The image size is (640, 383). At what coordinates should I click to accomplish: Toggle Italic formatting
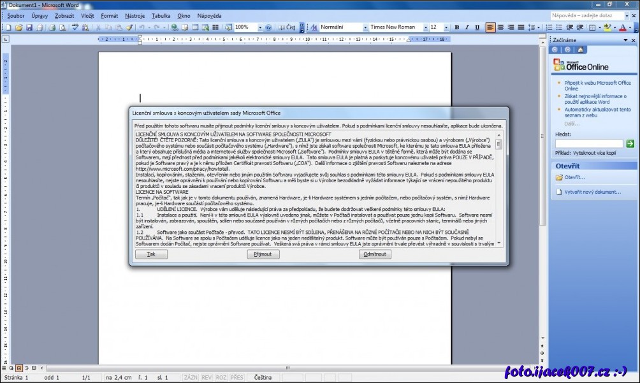467,27
